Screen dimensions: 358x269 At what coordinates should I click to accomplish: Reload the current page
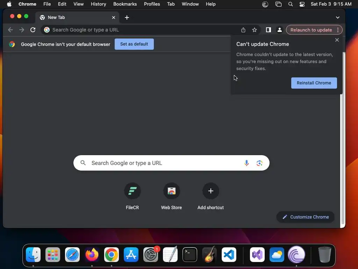click(33, 30)
